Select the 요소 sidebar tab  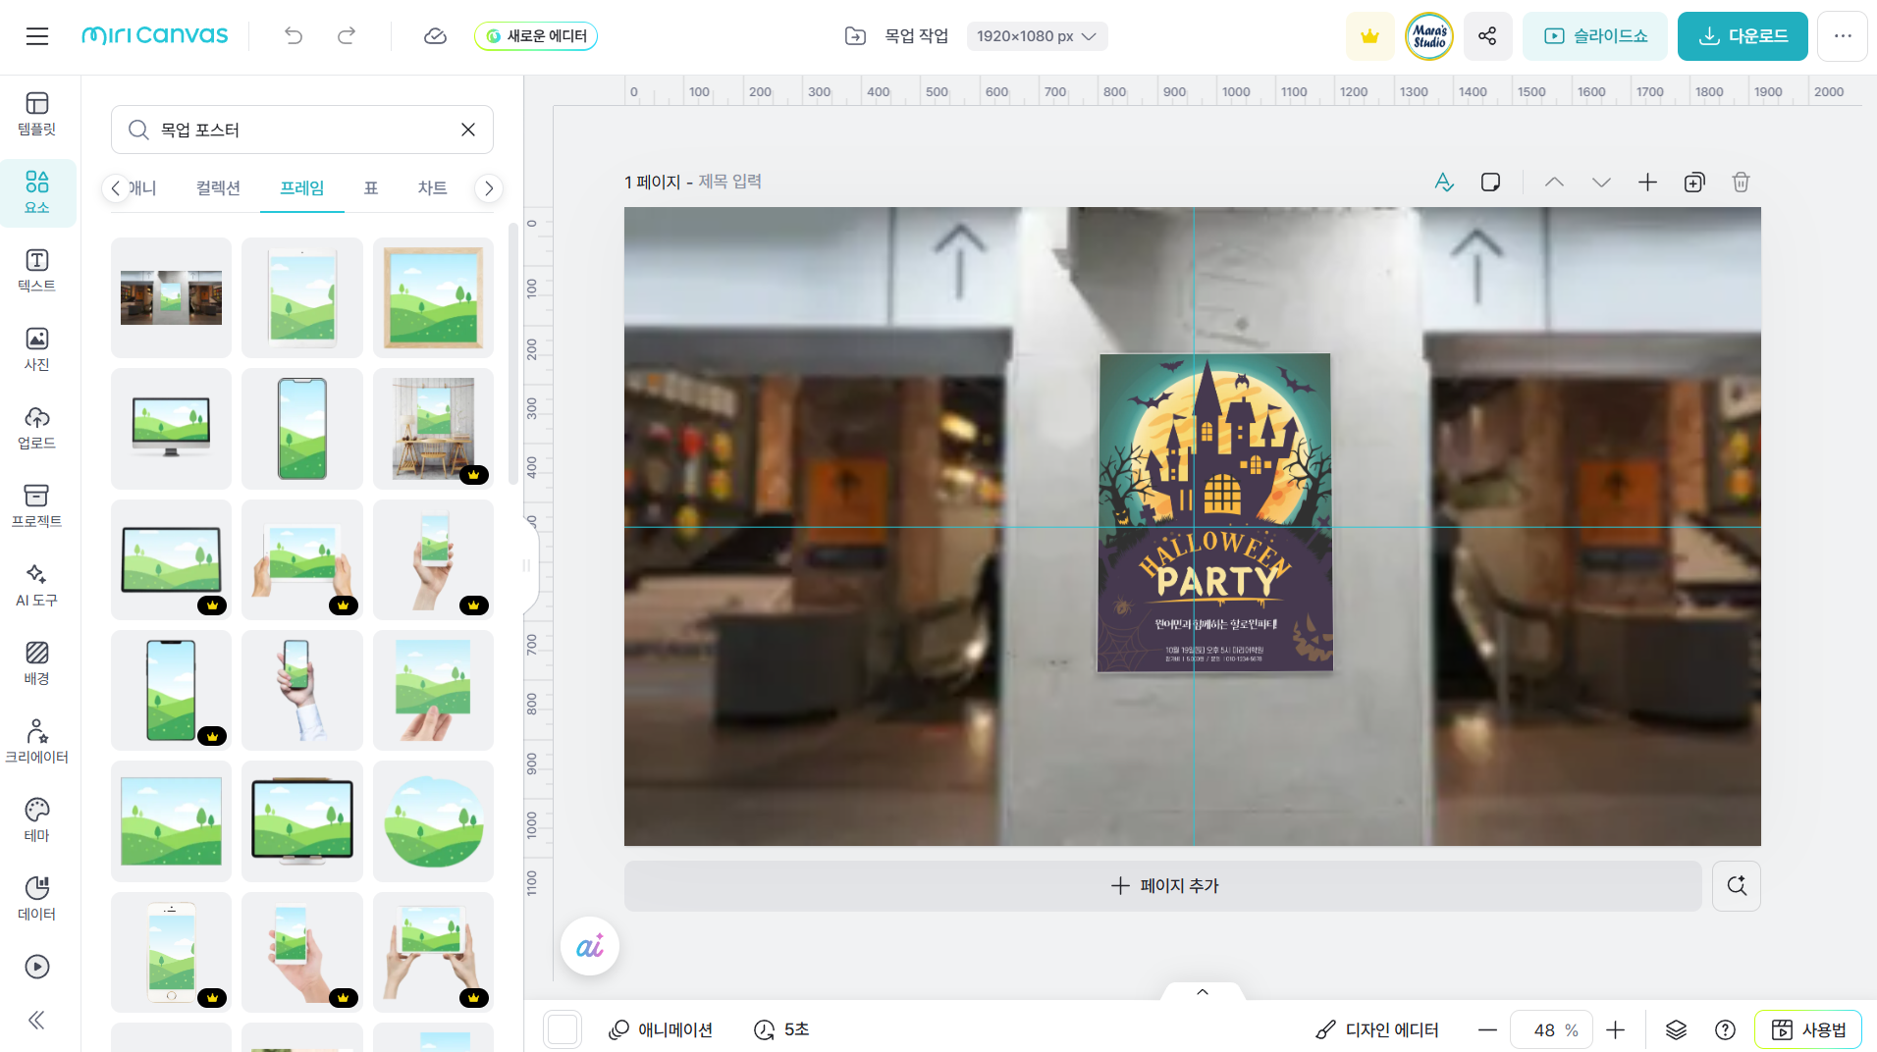[37, 193]
